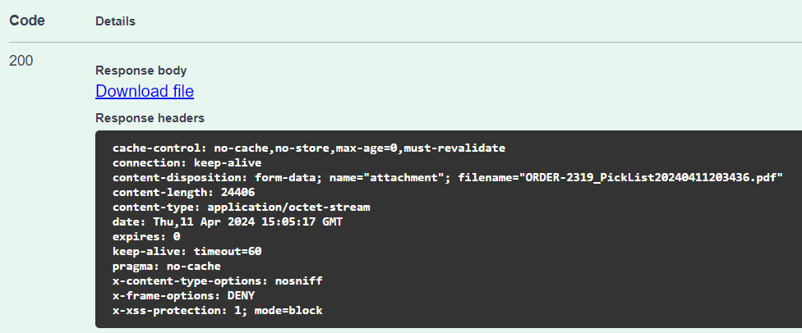Click the Response body label
Viewport: 802px width, 333px height.
[x=141, y=71]
